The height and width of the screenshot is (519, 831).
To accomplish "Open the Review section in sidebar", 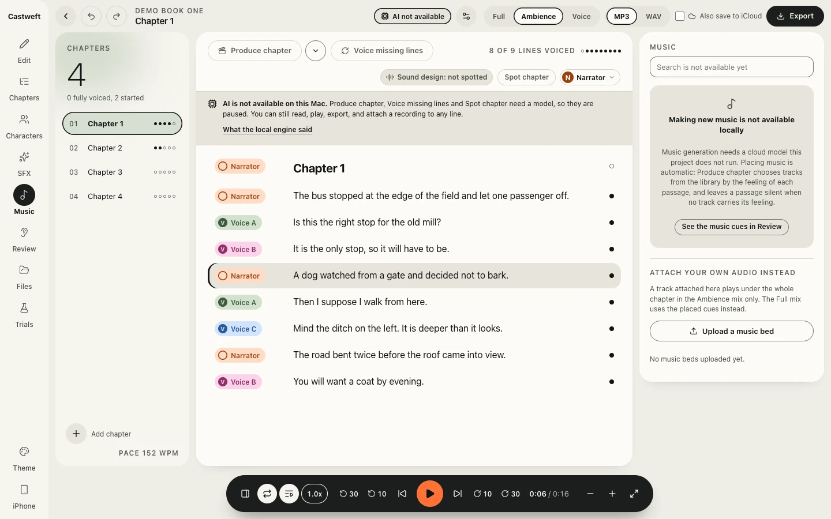I will (24, 239).
